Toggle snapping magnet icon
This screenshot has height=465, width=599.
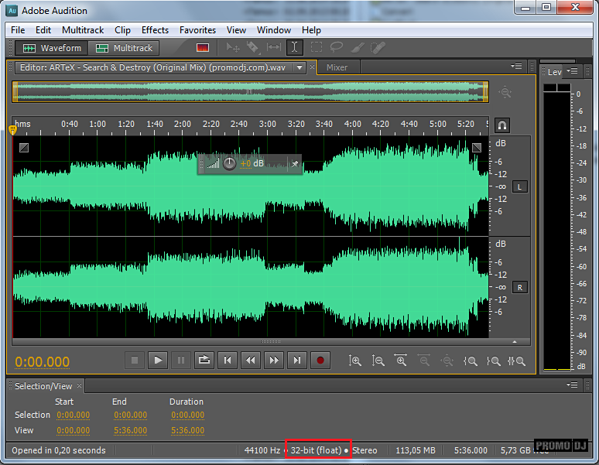click(x=502, y=125)
